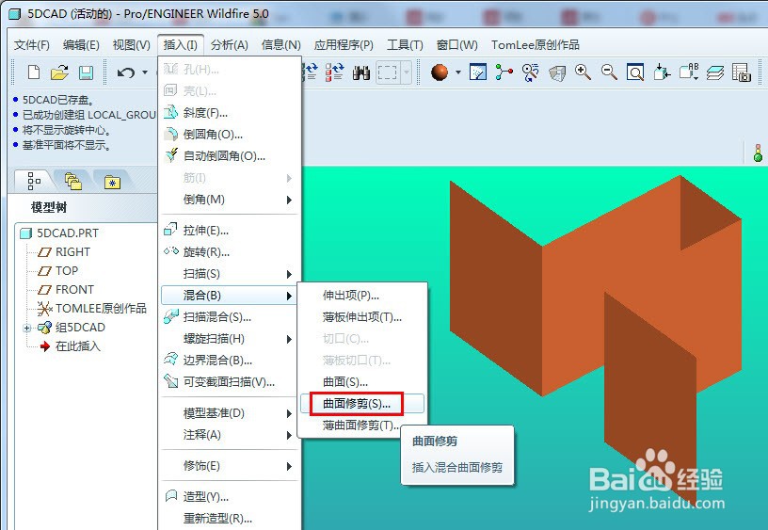Open the Undo history dropdown arrow

[145, 72]
